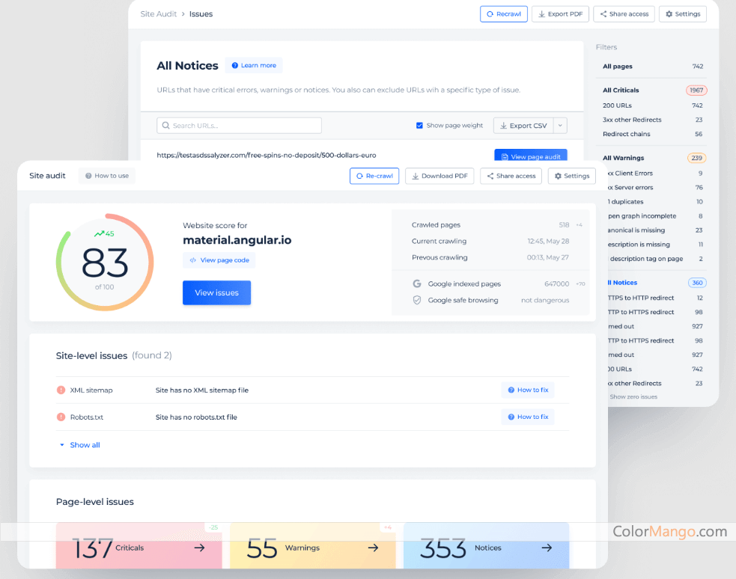The image size is (736, 579).
Task: Click the Site Audit breadcrumb link
Action: pos(158,14)
